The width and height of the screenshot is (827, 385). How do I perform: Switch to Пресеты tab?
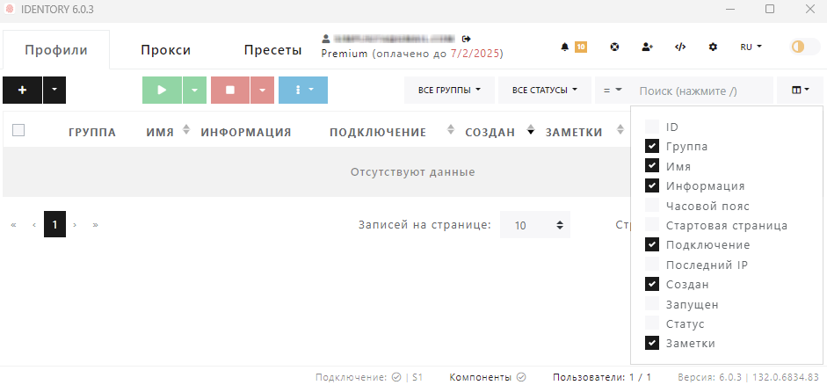[x=272, y=50]
